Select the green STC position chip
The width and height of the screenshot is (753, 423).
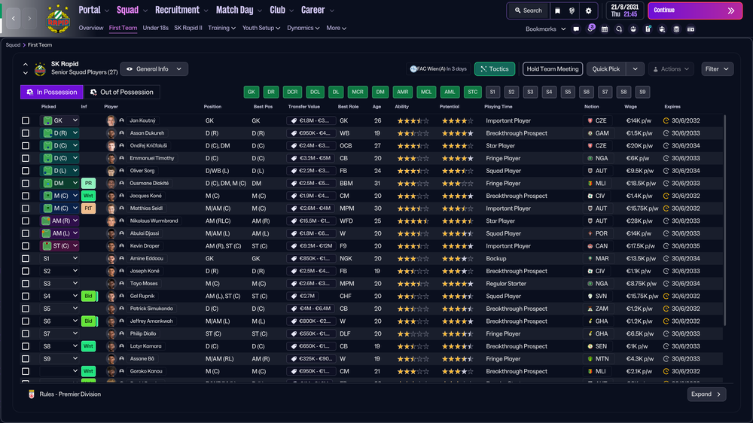(473, 92)
